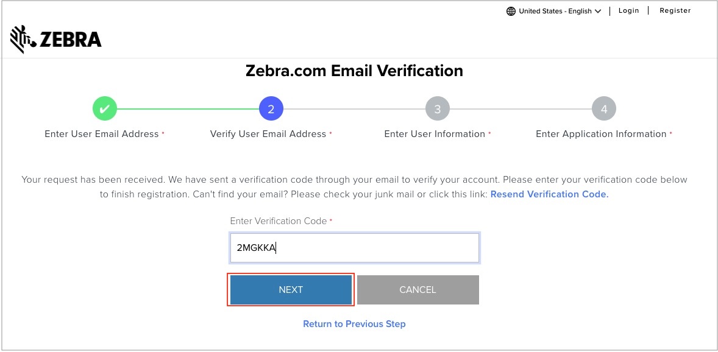718x352 pixels.
Task: Click the blue step 2 circle
Action: tap(271, 109)
